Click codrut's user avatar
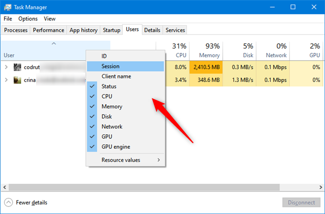The width and height of the screenshot is (325, 214). click(17, 67)
